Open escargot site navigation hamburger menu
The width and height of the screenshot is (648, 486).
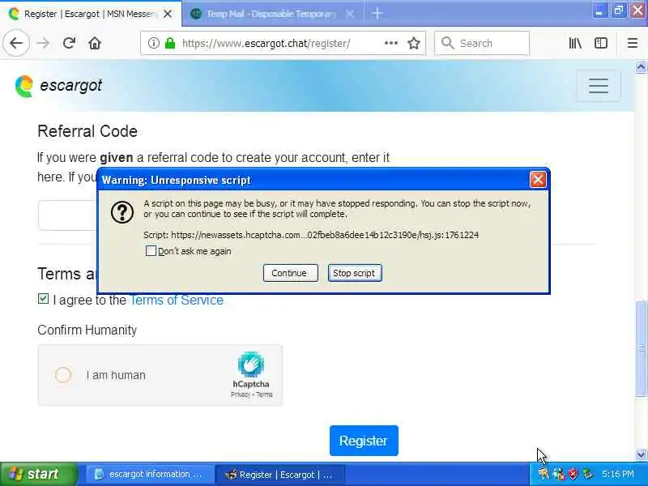599,86
